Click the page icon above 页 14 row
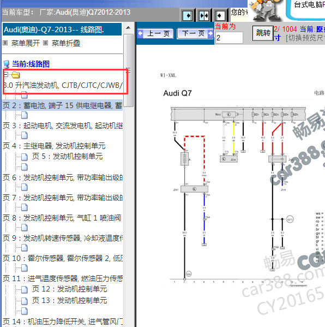This screenshot has height=327, width=325. [25, 311]
